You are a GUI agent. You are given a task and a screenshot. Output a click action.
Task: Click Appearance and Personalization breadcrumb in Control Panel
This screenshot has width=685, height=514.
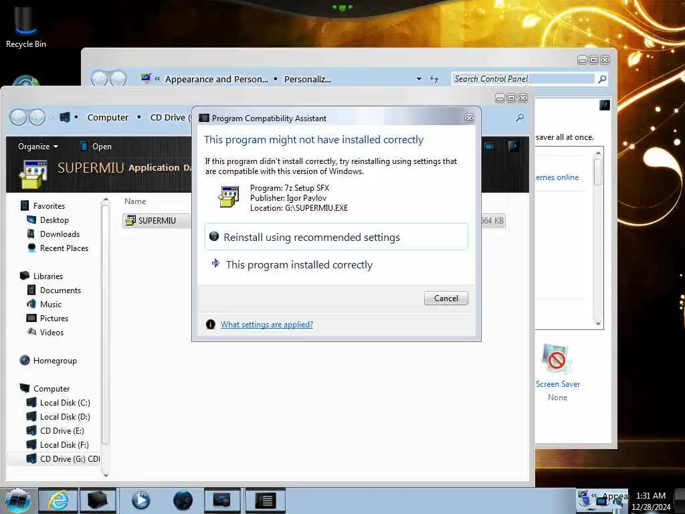pos(216,79)
